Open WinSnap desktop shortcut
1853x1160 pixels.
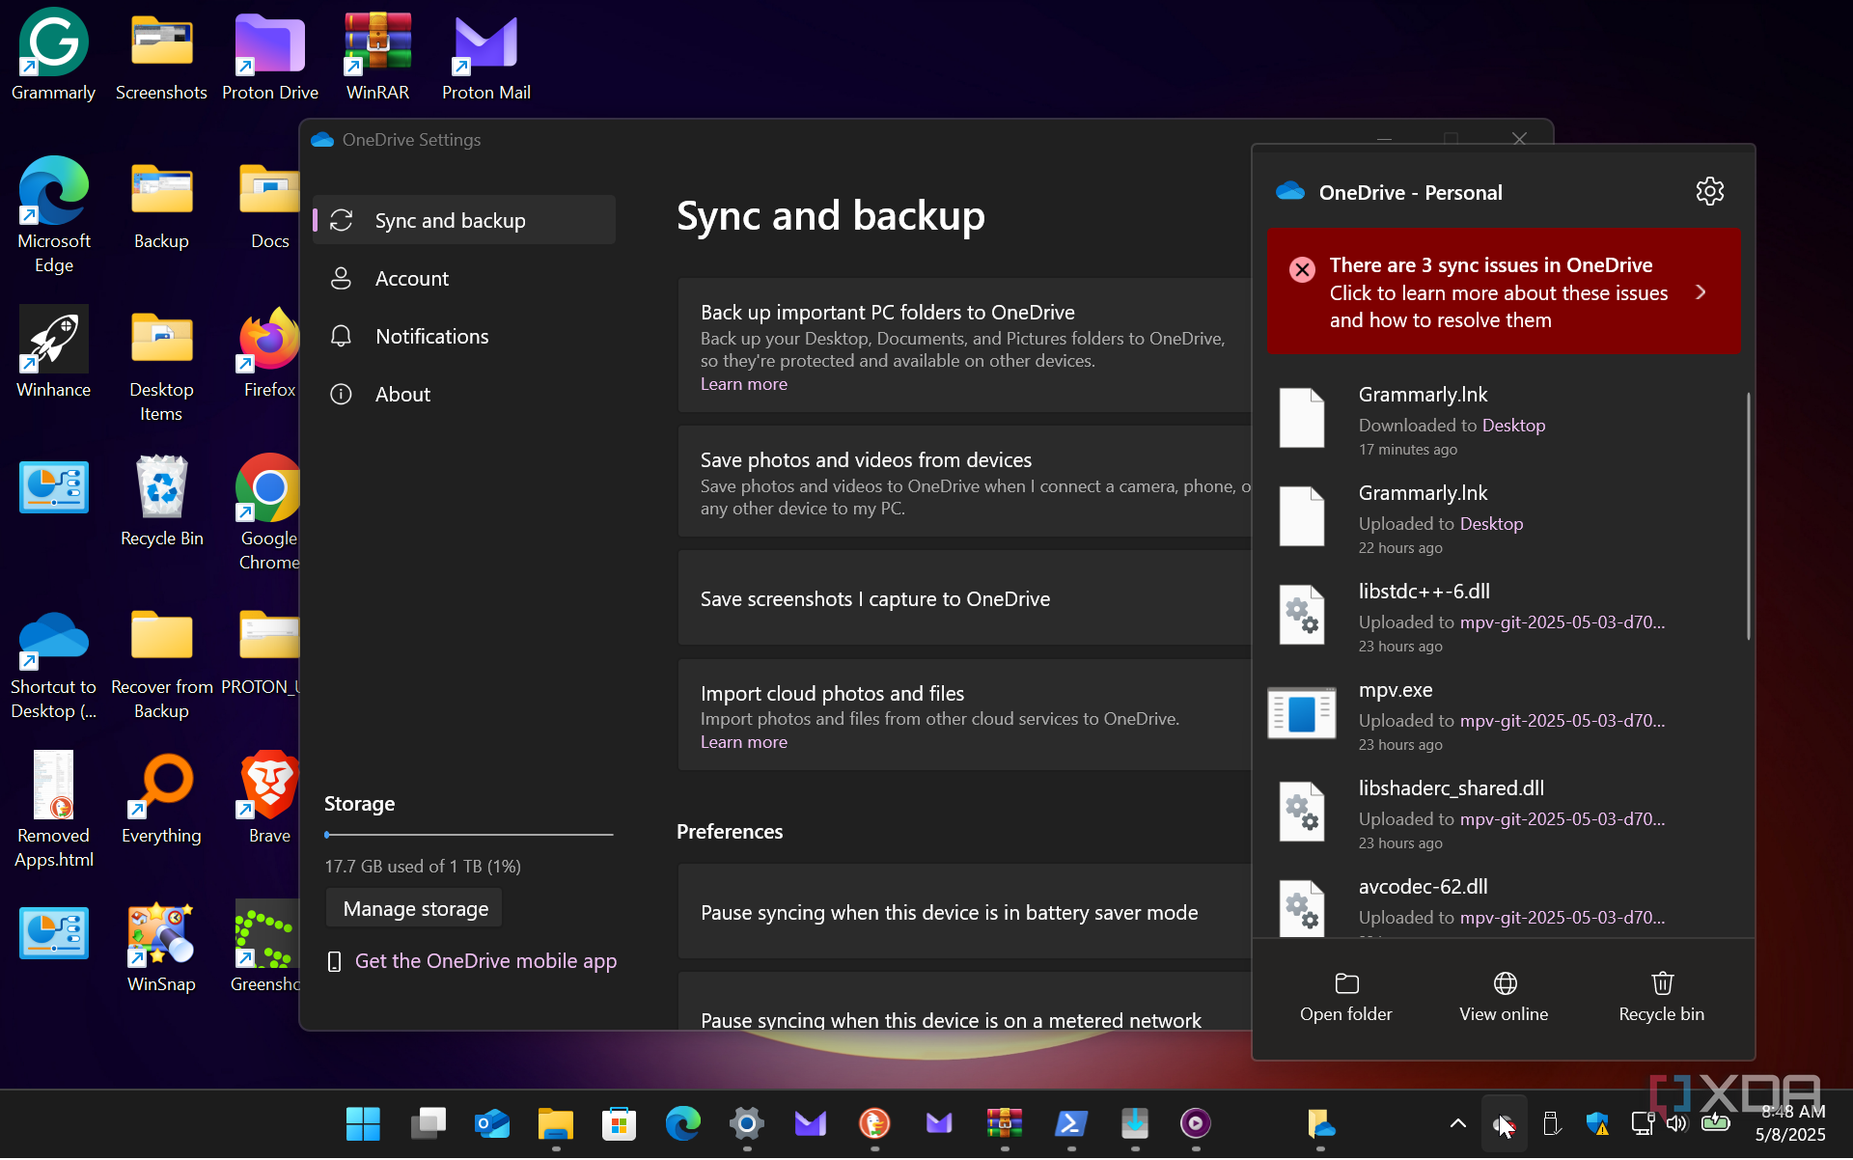pyautogui.click(x=161, y=946)
